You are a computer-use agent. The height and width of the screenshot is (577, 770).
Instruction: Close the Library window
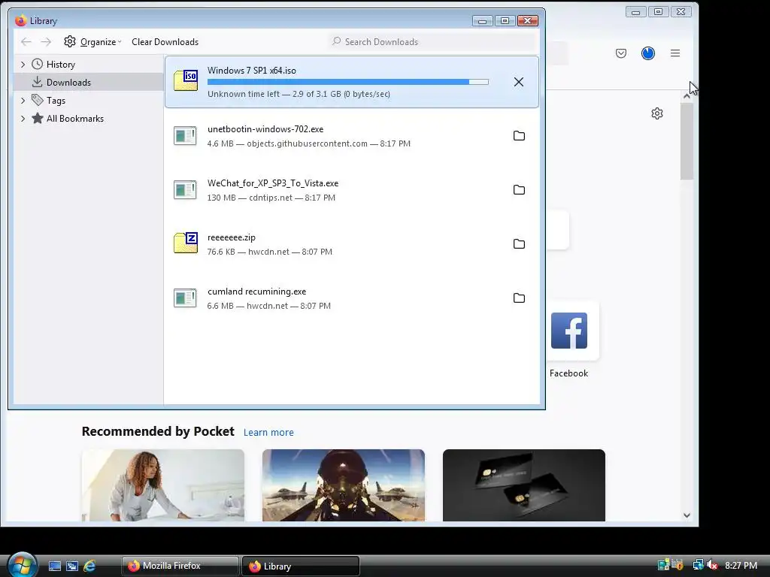pos(527,20)
